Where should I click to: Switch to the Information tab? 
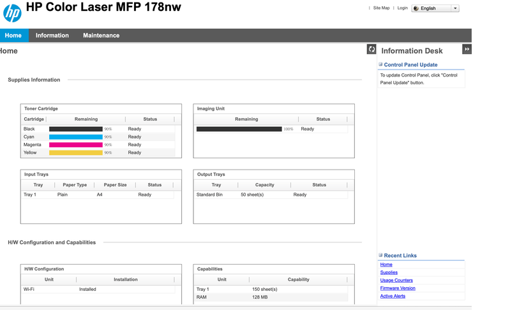coord(52,36)
